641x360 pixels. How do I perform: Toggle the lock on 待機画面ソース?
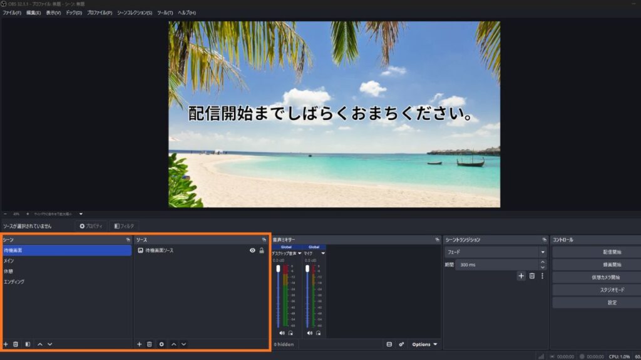coord(262,251)
